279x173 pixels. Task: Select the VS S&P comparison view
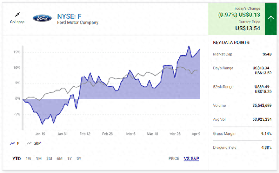192,158
